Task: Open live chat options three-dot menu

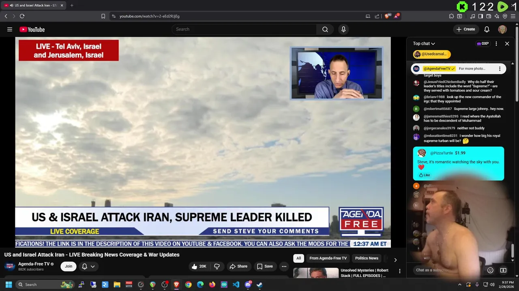Action: click(496, 44)
